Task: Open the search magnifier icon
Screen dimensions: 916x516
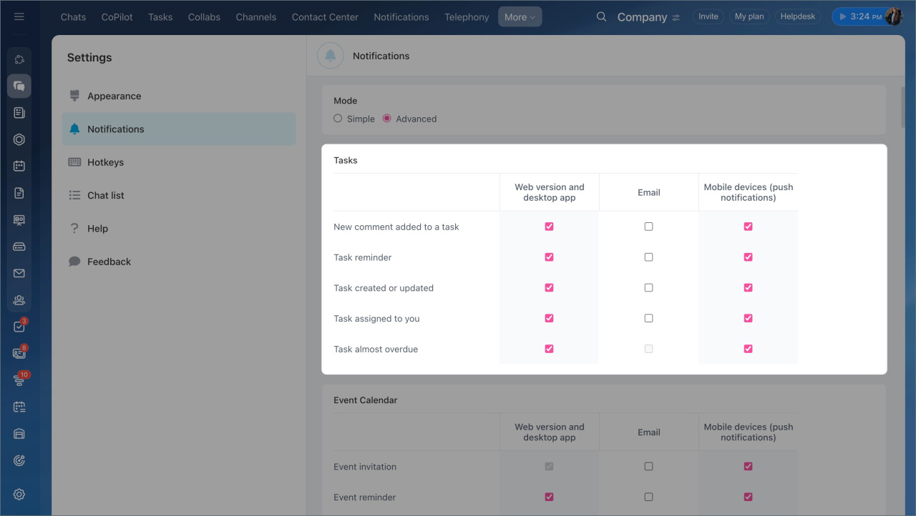Action: coord(601,17)
